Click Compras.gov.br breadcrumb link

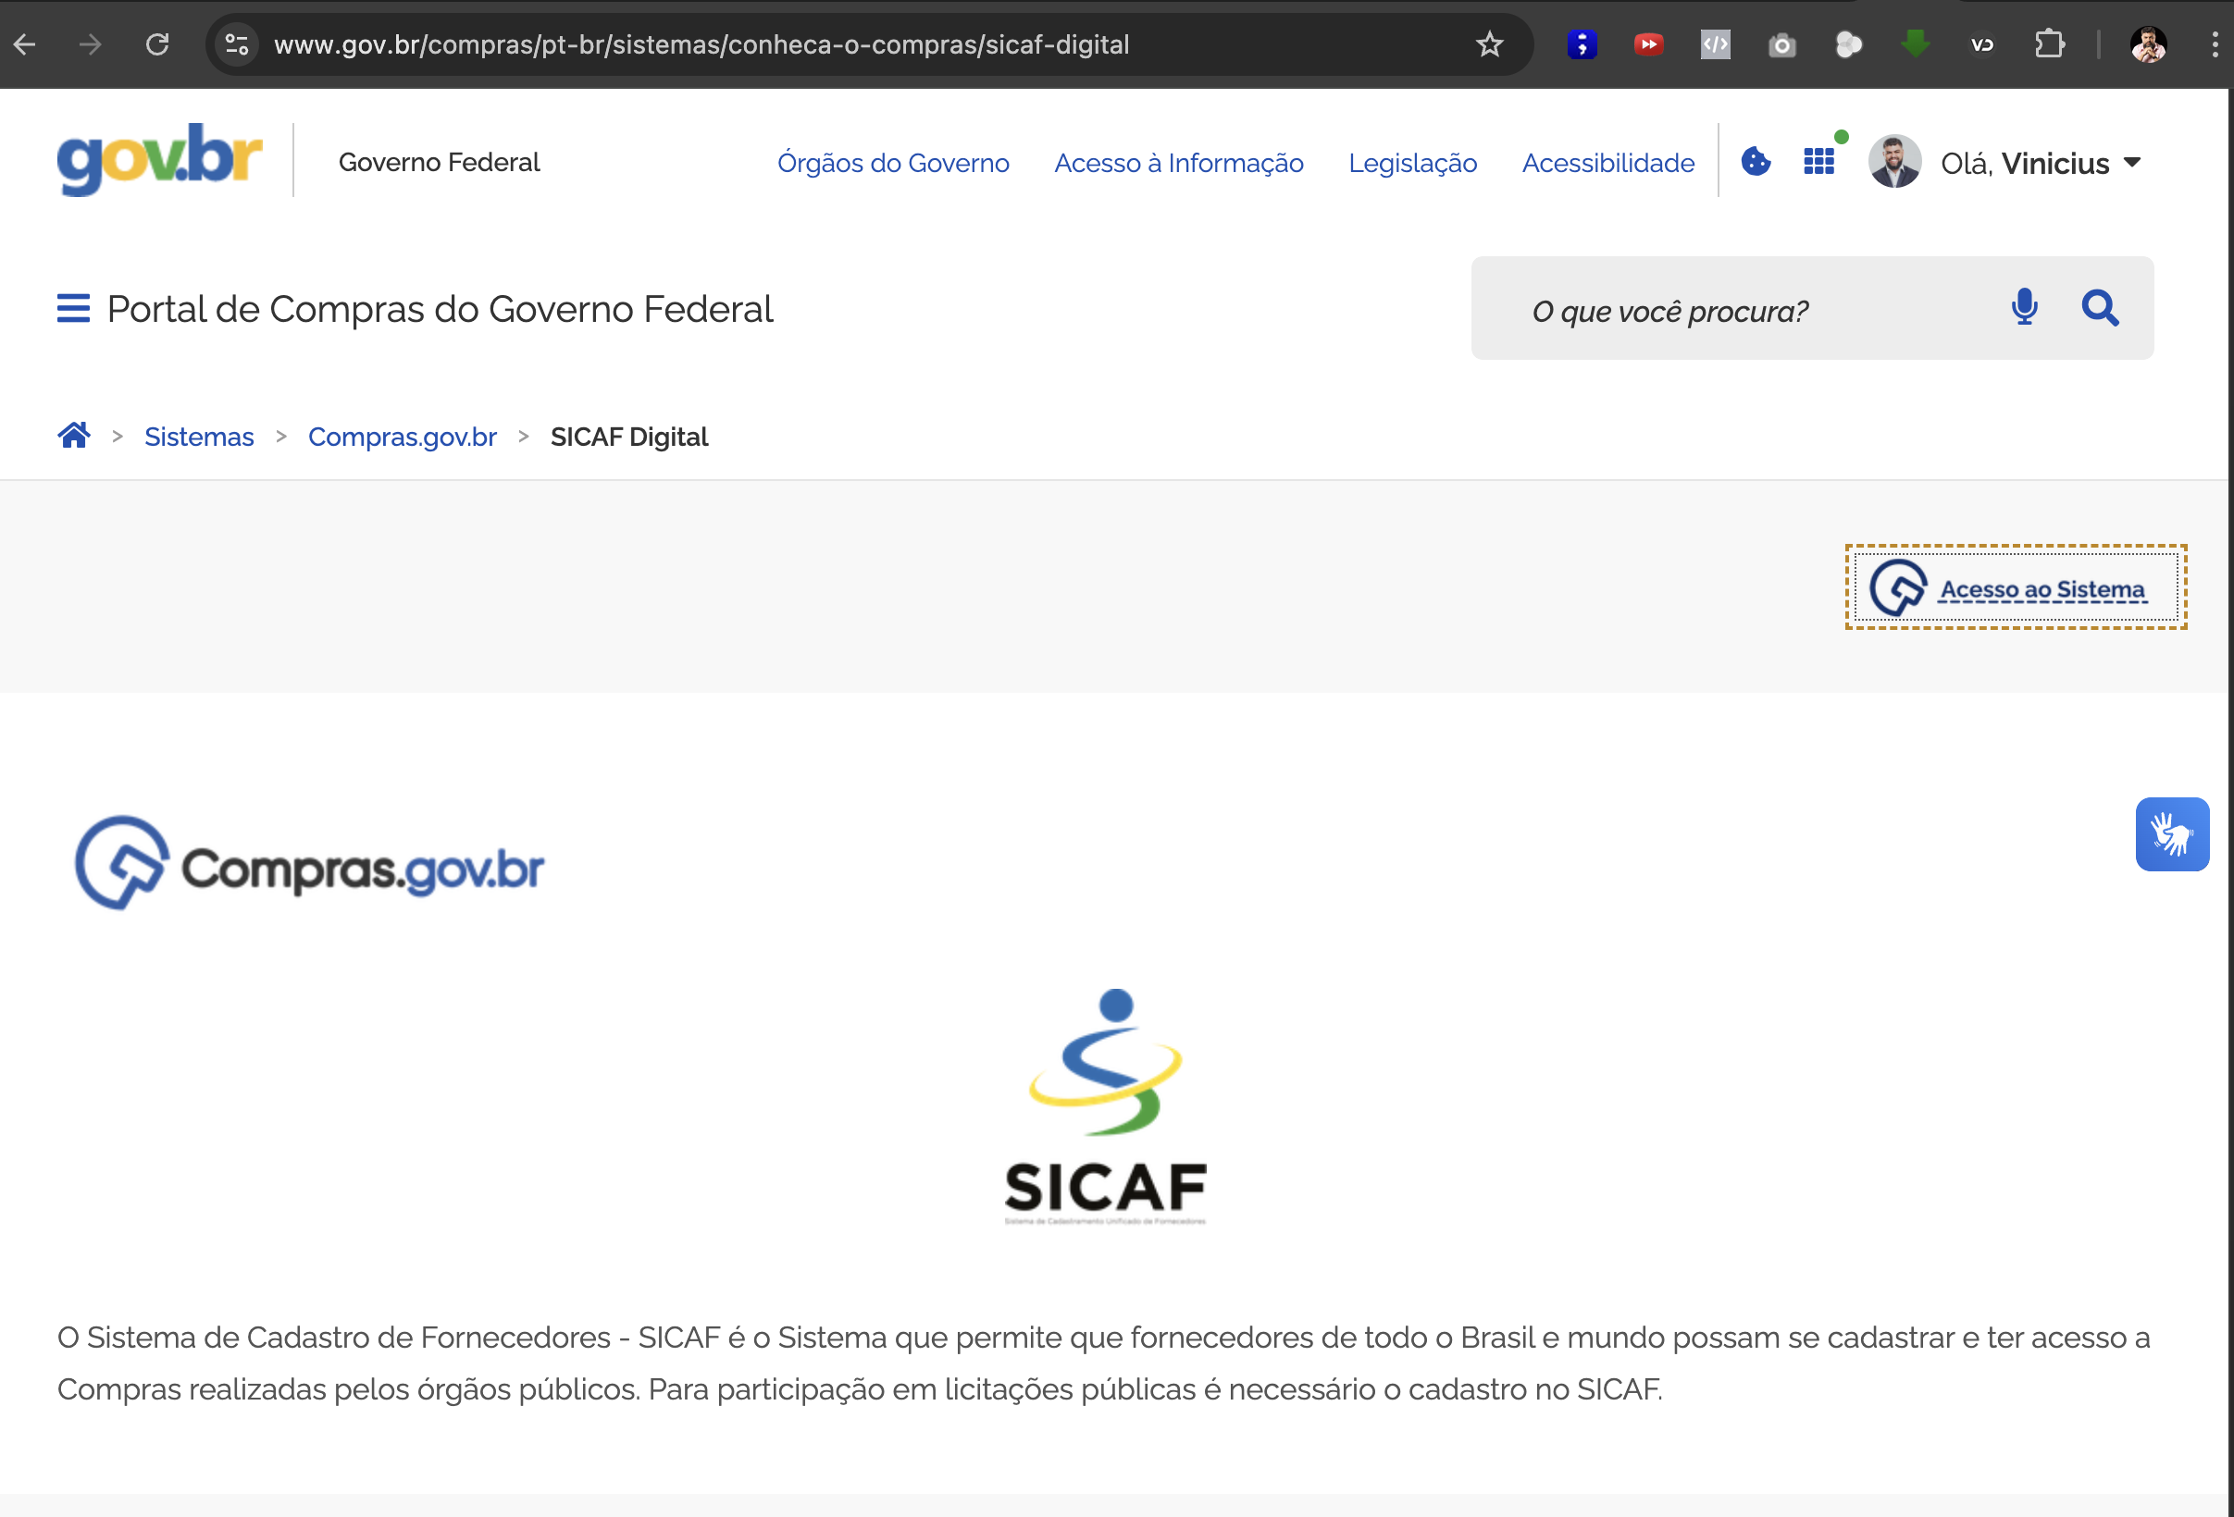[402, 438]
